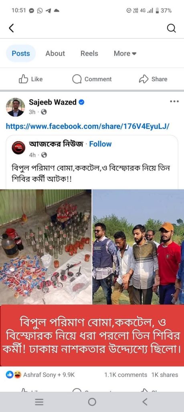The image size is (184, 412).
Task: Tap the Share arrow icon
Action: [x=144, y=79]
